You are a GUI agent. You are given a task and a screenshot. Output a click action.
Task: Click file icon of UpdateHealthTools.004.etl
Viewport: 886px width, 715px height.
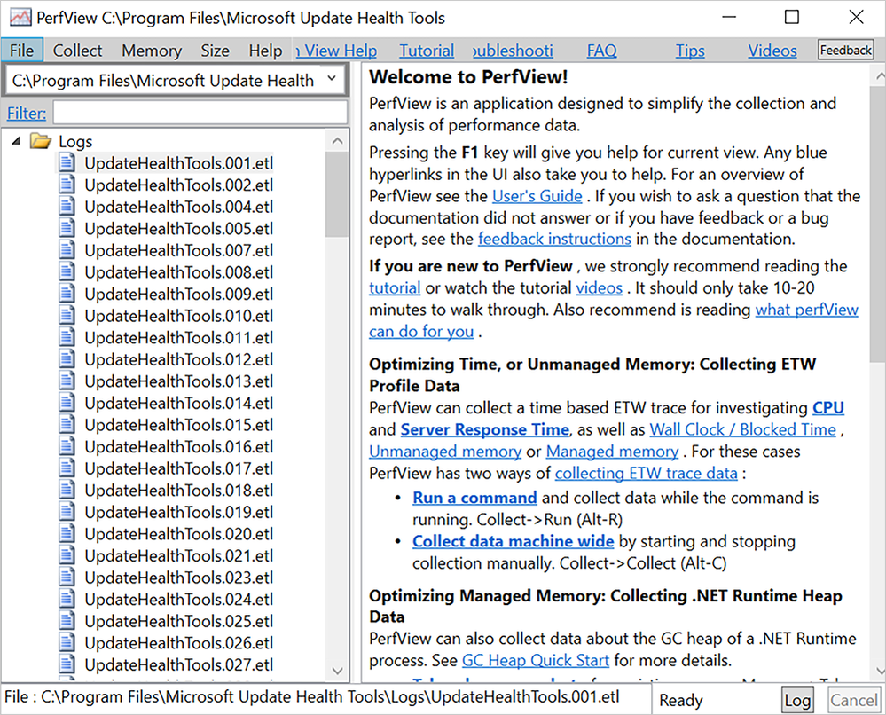pyautogui.click(x=67, y=207)
